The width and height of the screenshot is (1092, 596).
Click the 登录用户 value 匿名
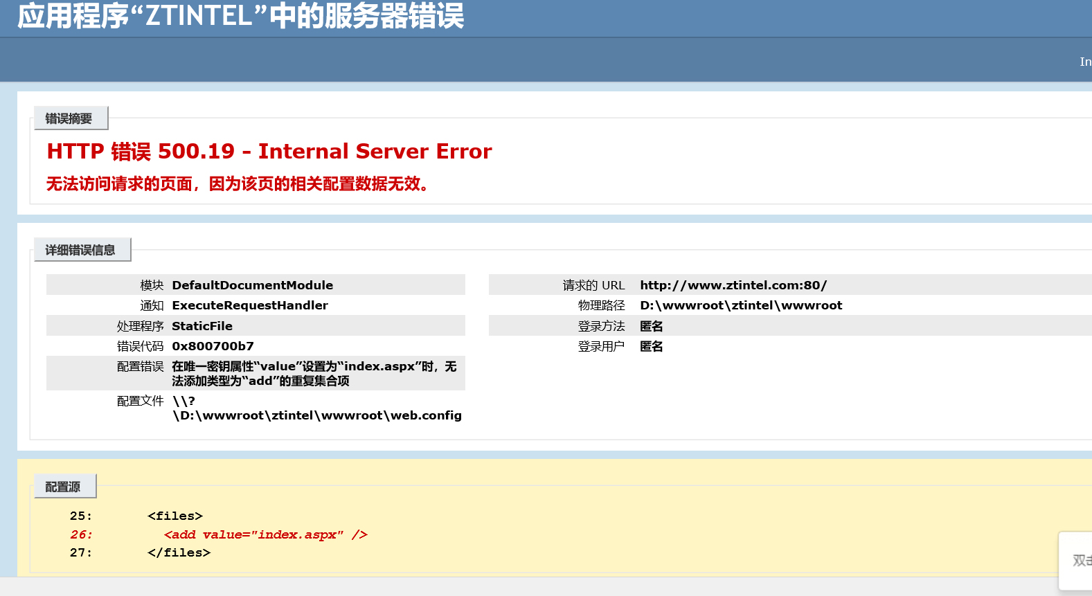pos(651,346)
